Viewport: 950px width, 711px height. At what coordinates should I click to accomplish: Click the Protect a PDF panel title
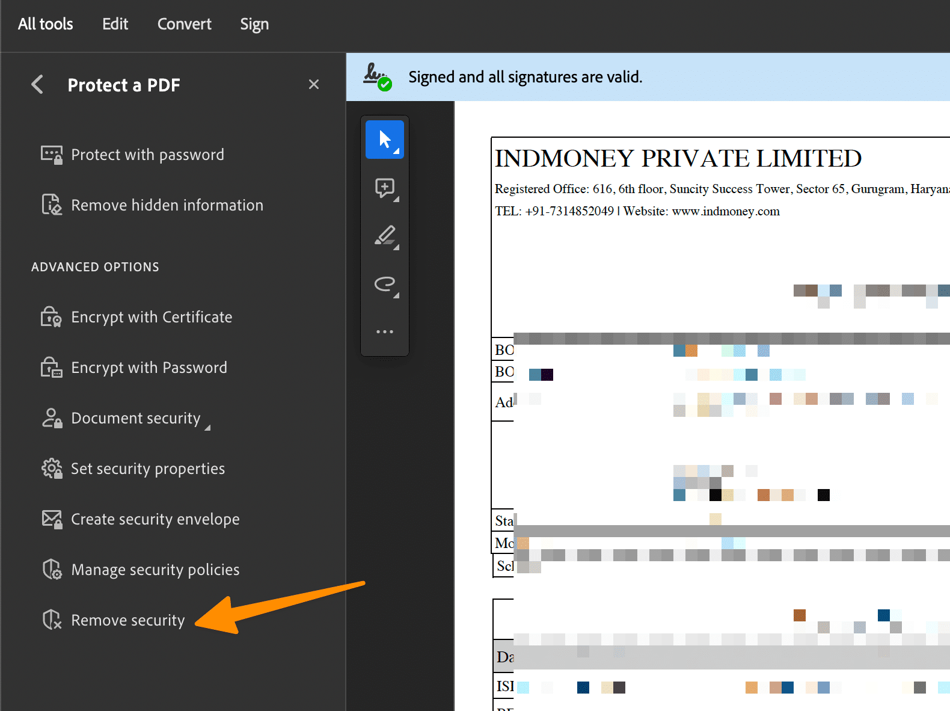(x=124, y=85)
